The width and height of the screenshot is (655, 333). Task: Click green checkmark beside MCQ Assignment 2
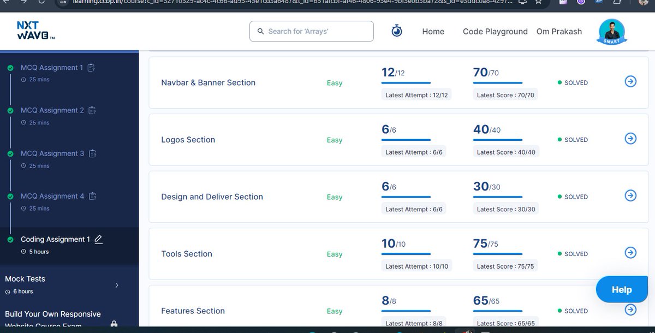[10, 111]
